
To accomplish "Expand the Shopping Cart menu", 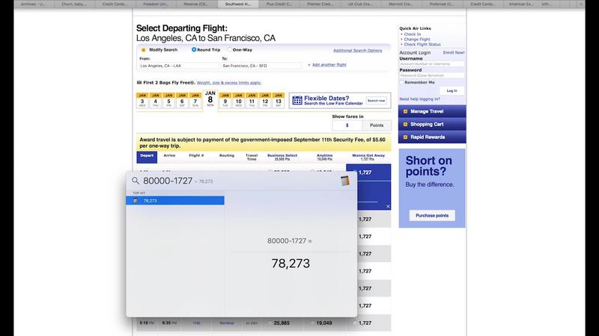I will point(432,124).
